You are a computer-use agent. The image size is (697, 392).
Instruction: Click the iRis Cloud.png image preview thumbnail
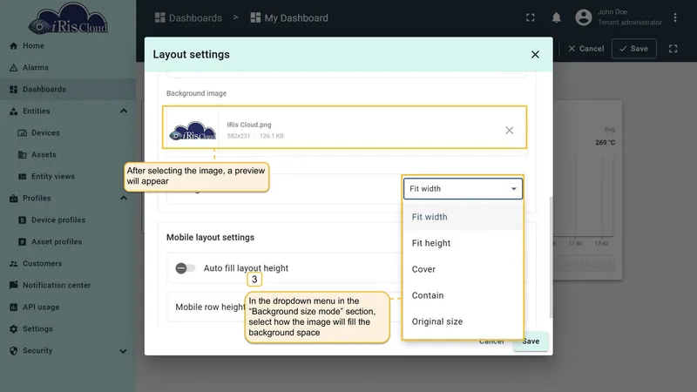coord(193,130)
